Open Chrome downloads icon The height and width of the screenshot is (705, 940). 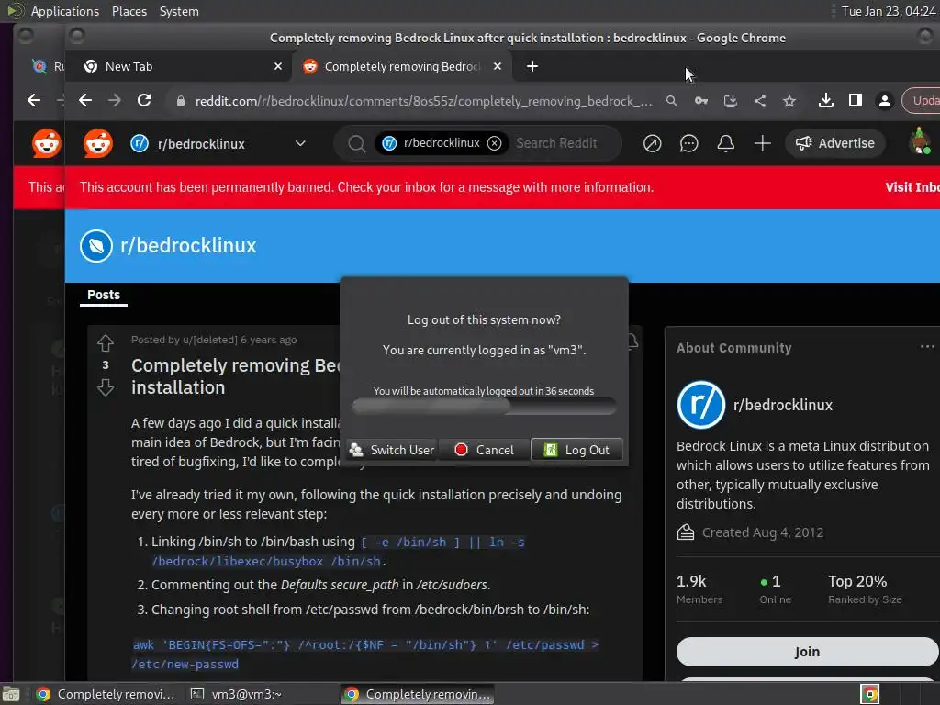point(825,101)
